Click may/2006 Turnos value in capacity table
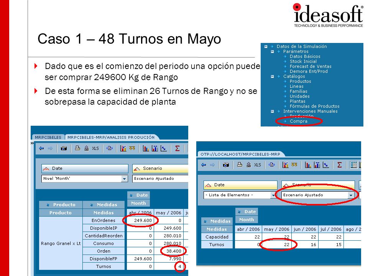368x276 pixels. coord(276,245)
